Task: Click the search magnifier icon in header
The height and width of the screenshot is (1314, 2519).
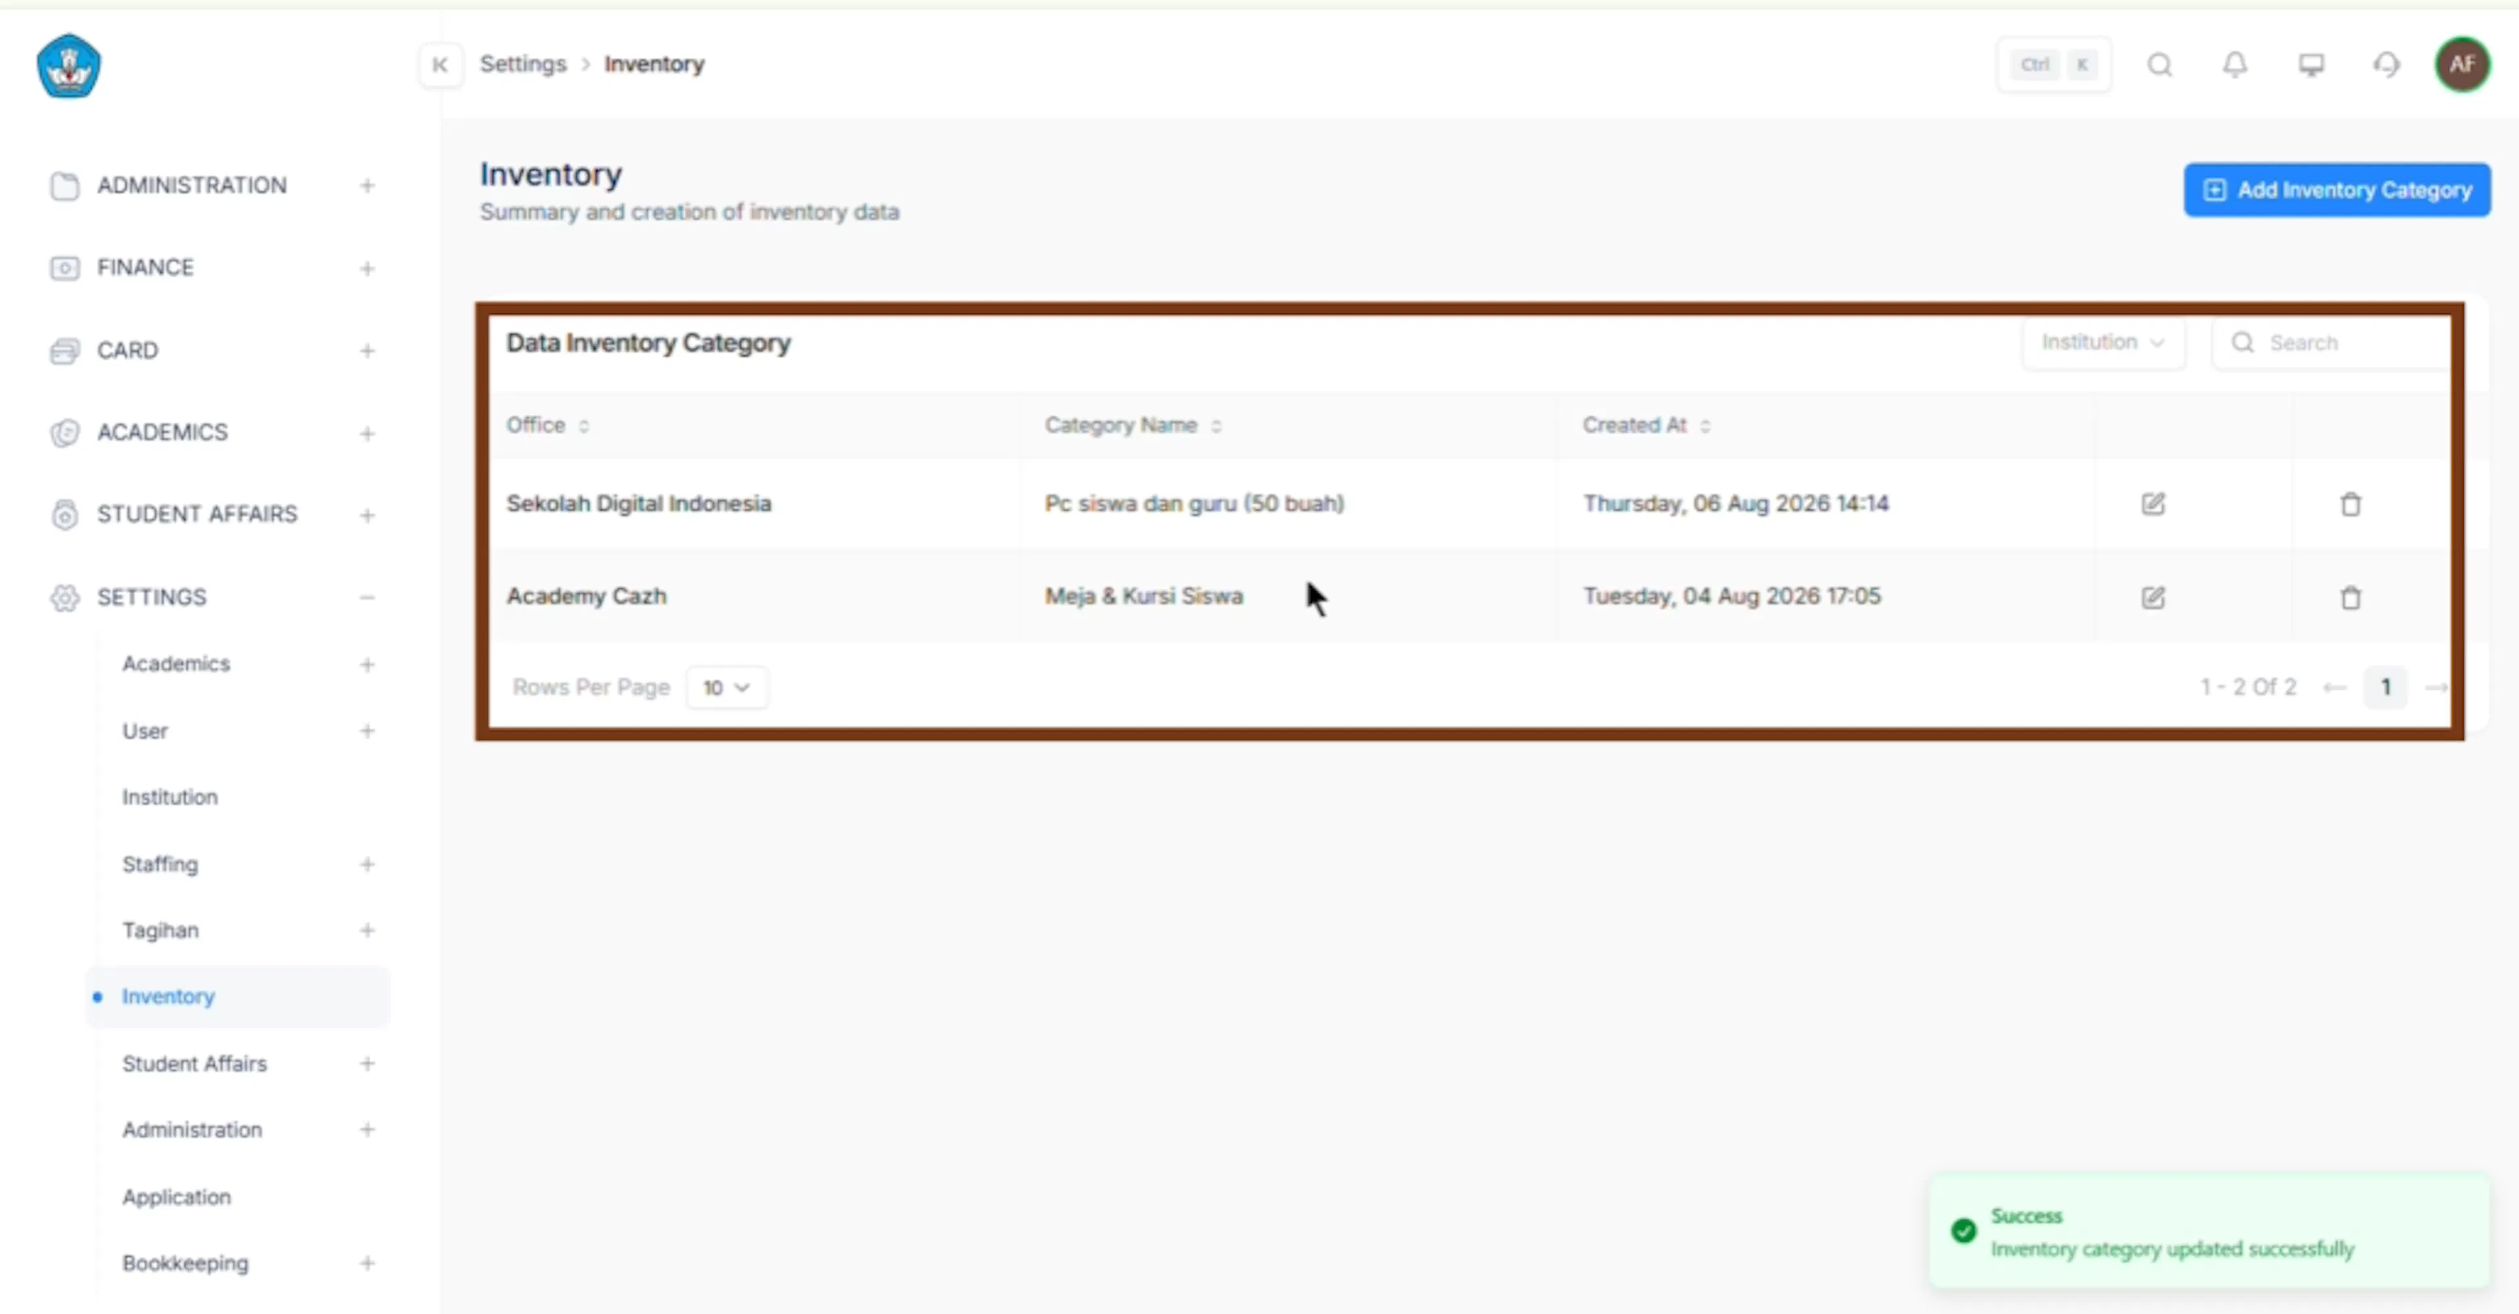Action: 2159,64
